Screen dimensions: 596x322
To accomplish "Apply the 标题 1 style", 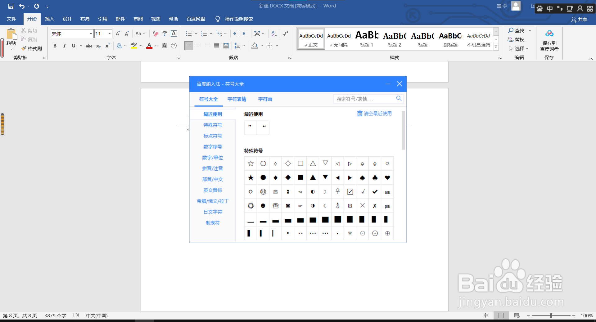I will click(x=366, y=38).
